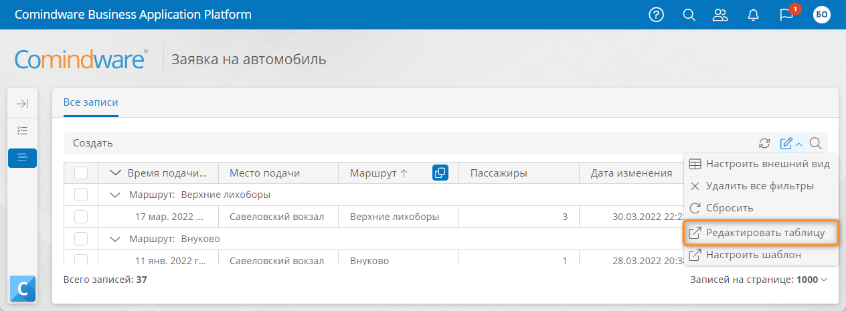Click Comindware Business Application Platform title
The width and height of the screenshot is (846, 311).
tap(133, 15)
